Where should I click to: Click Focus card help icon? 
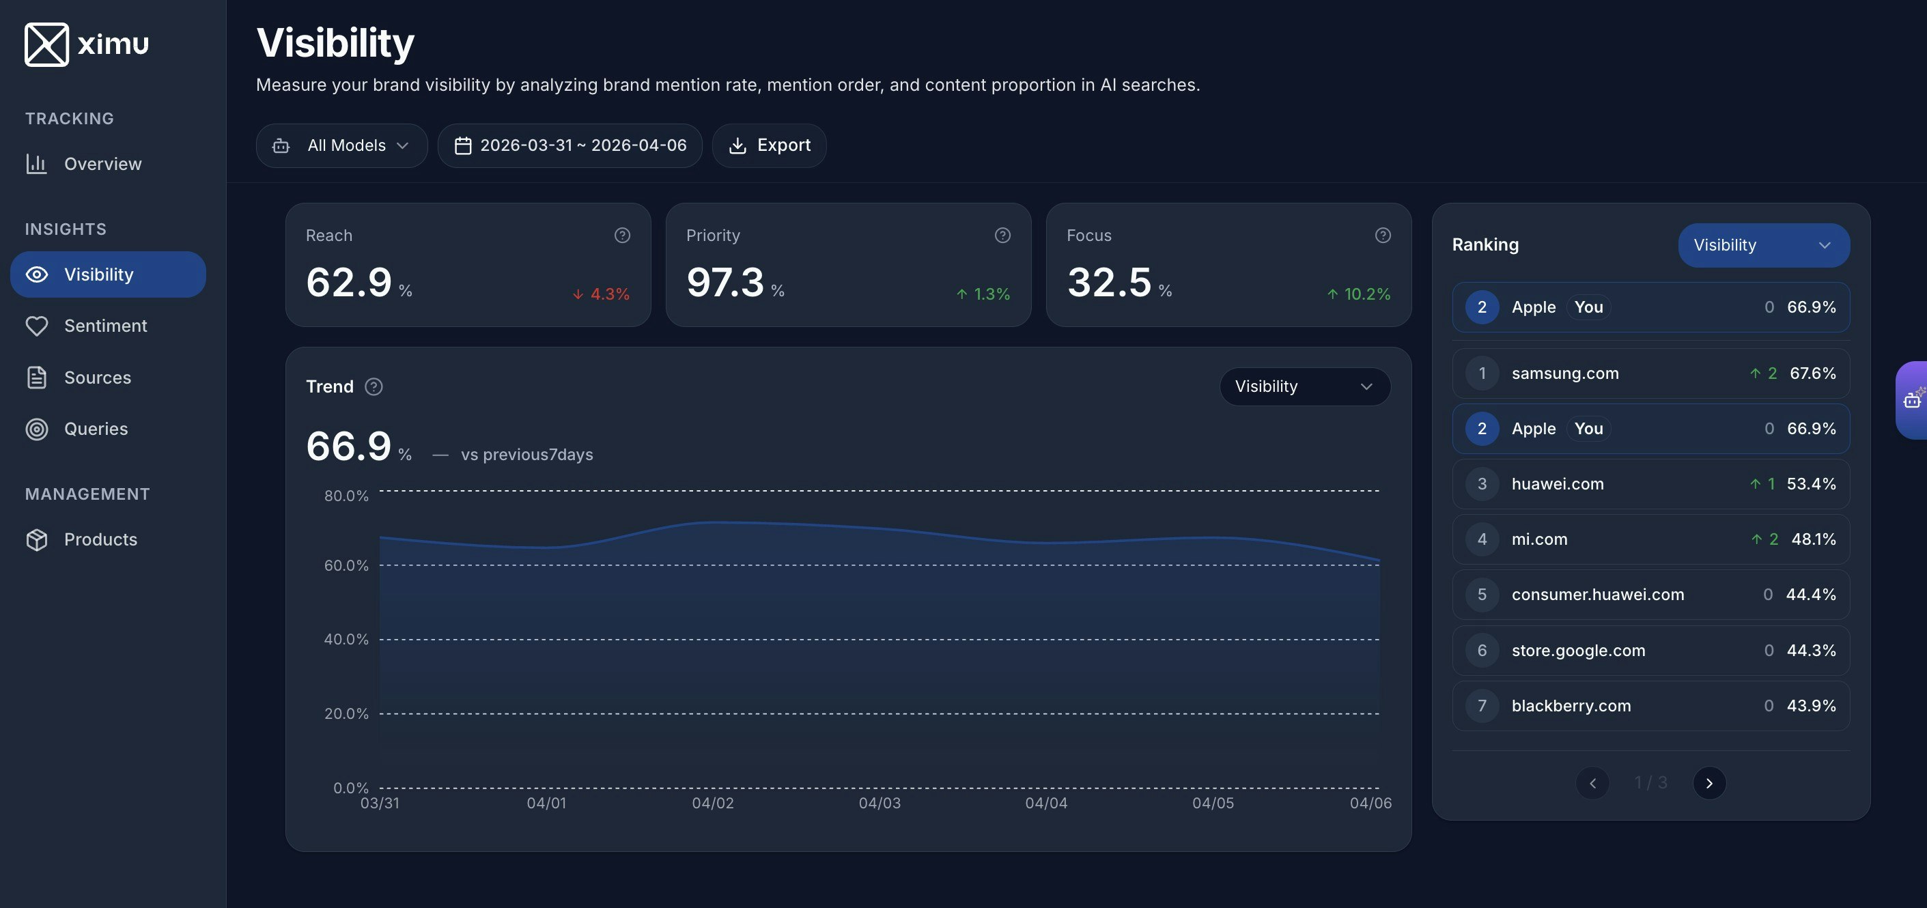tap(1382, 236)
